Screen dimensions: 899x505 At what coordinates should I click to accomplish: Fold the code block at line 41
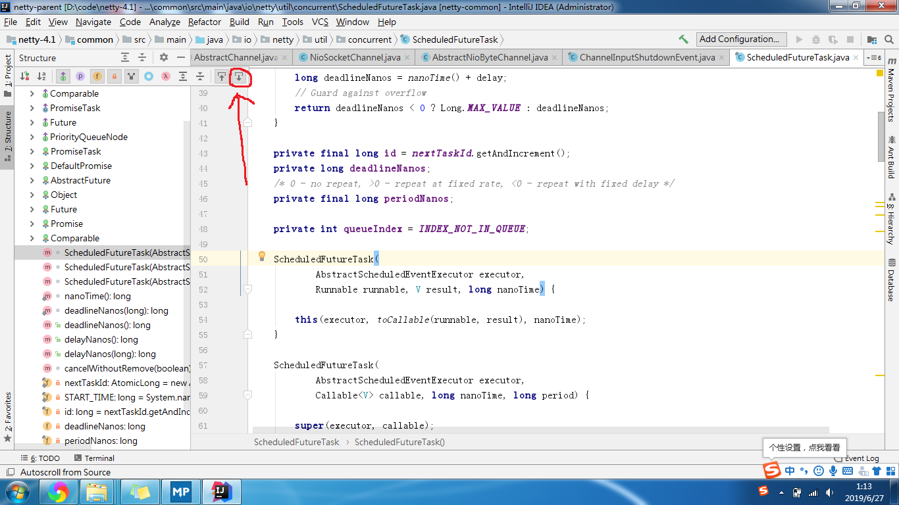pyautogui.click(x=247, y=122)
